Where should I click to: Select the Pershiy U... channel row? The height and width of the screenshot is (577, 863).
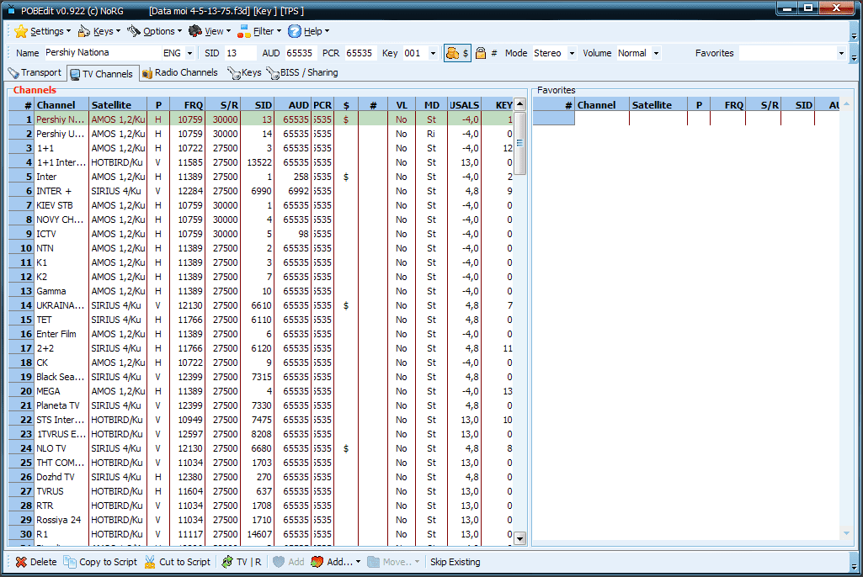click(x=261, y=134)
